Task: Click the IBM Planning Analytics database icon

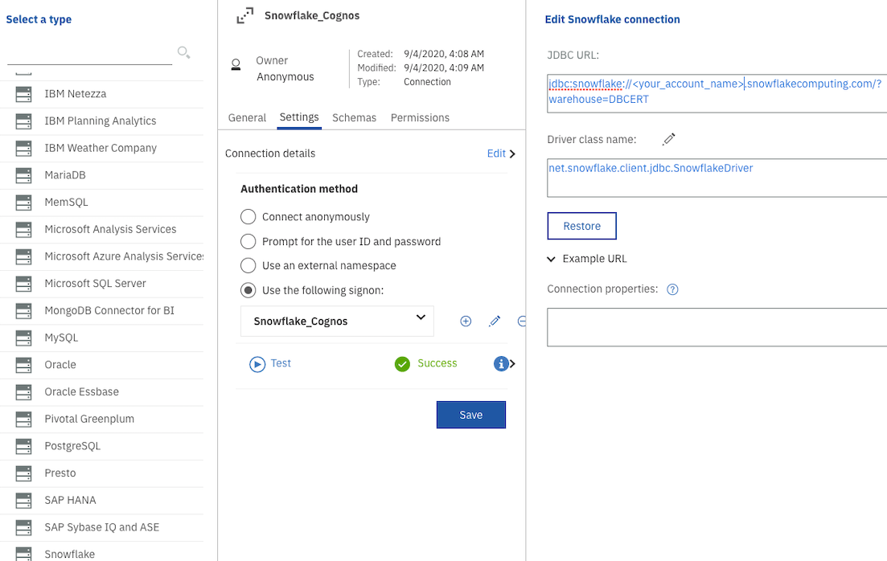Action: (24, 121)
